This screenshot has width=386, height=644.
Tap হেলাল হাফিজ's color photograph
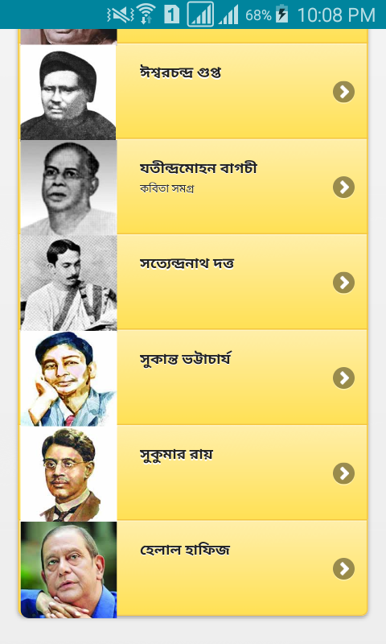(68, 569)
